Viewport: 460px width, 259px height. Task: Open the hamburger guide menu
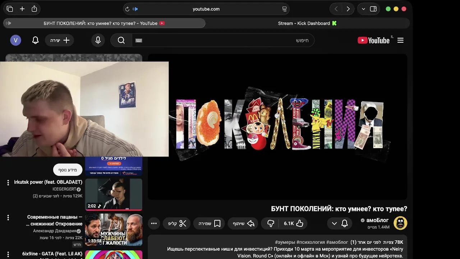coord(400,40)
